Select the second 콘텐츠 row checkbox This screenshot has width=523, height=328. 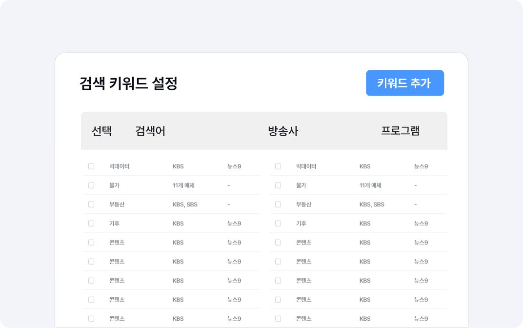pyautogui.click(x=91, y=261)
